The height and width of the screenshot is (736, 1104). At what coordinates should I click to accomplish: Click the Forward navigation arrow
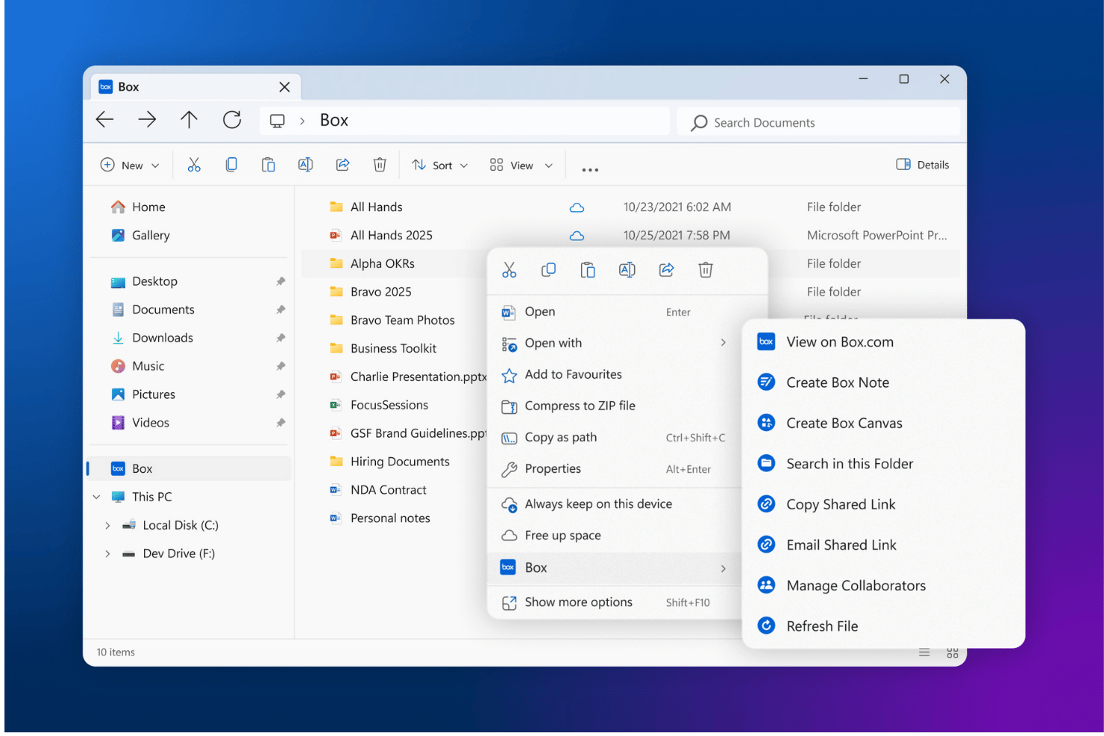click(147, 119)
